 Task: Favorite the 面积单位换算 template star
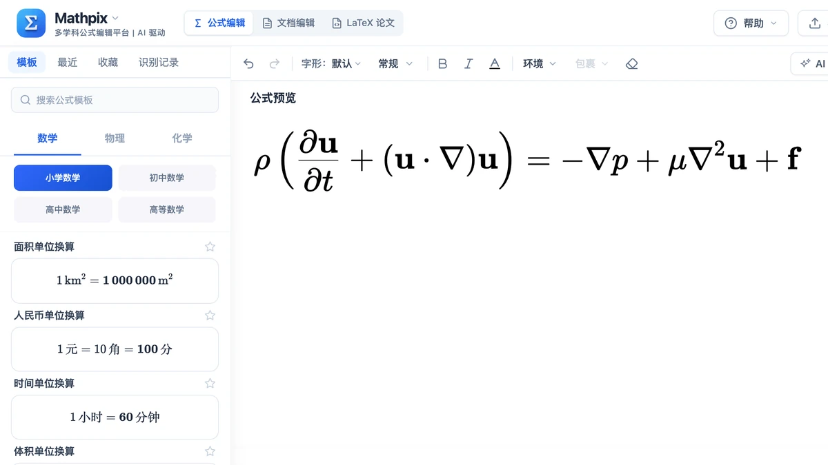[x=210, y=247]
